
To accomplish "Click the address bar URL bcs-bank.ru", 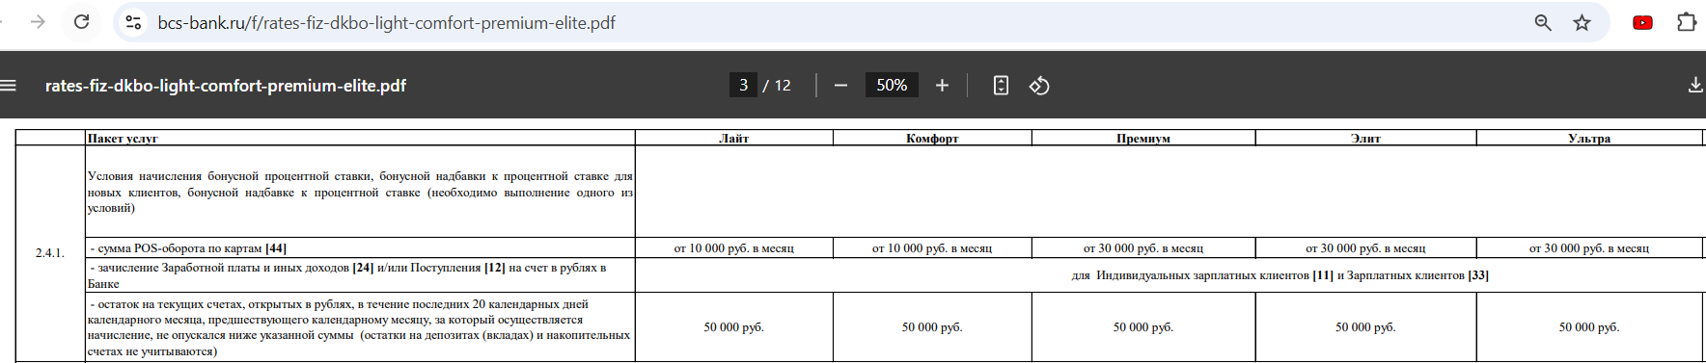I will click(x=386, y=22).
